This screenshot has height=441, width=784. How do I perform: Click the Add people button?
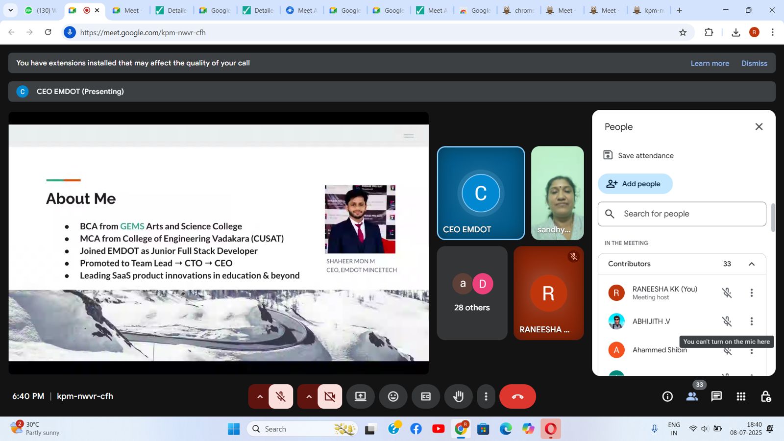[x=635, y=184]
